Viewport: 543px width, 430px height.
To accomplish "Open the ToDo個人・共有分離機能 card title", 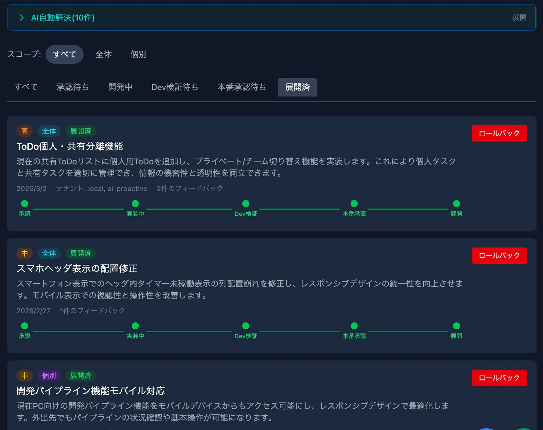I will pos(71,147).
